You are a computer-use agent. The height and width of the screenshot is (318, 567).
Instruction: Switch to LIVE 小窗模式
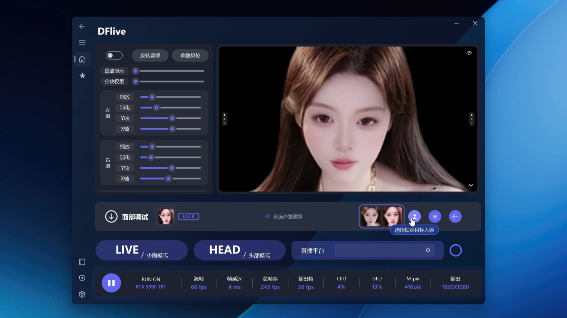point(141,250)
